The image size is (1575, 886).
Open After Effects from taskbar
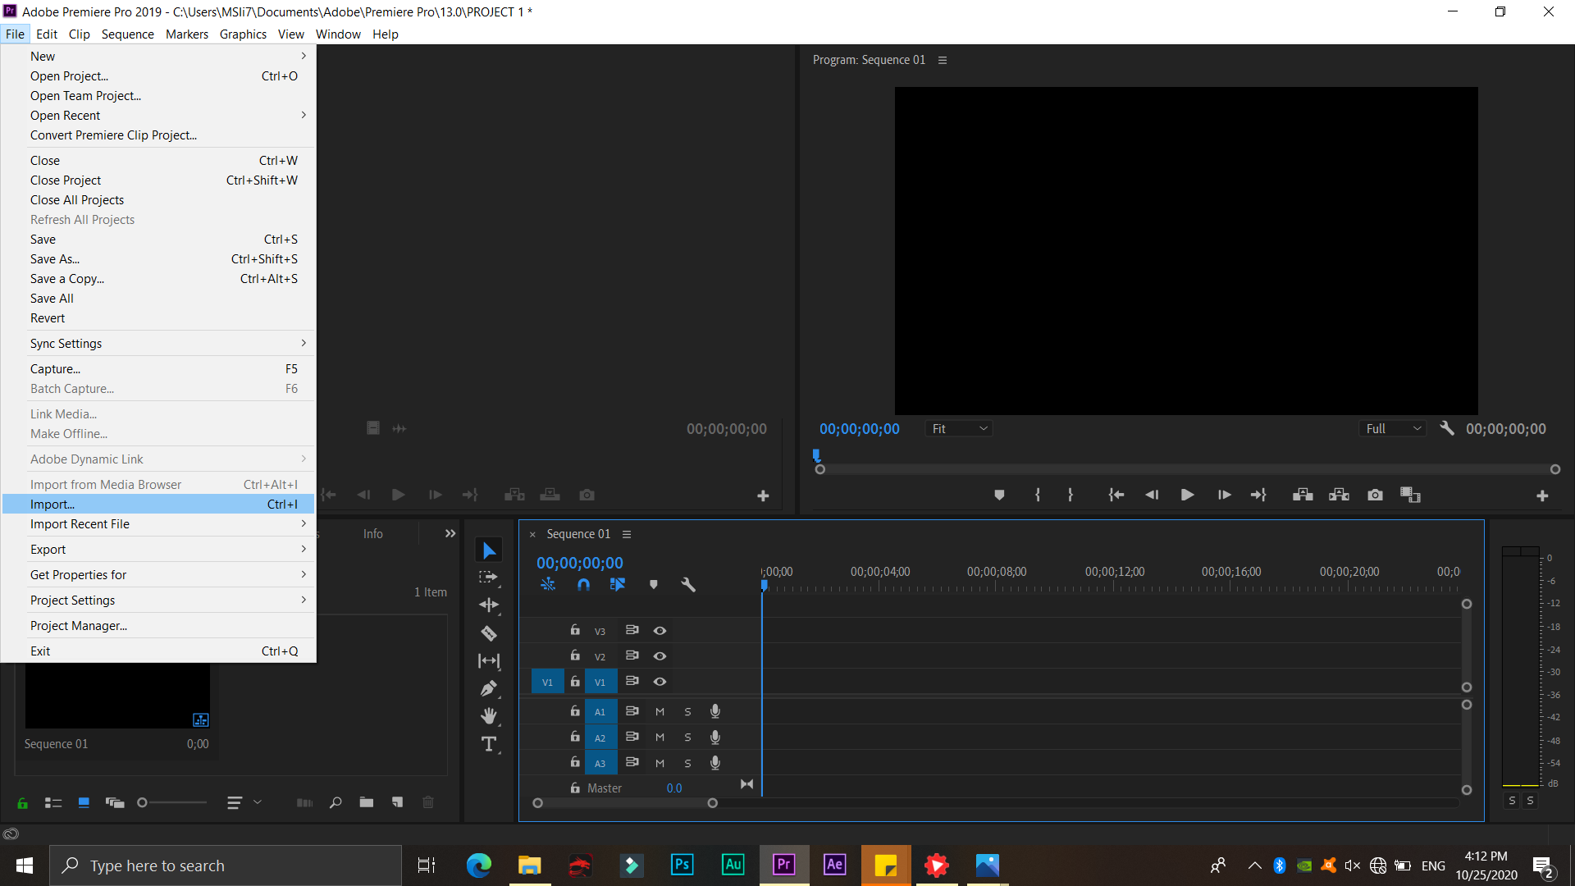click(x=834, y=865)
